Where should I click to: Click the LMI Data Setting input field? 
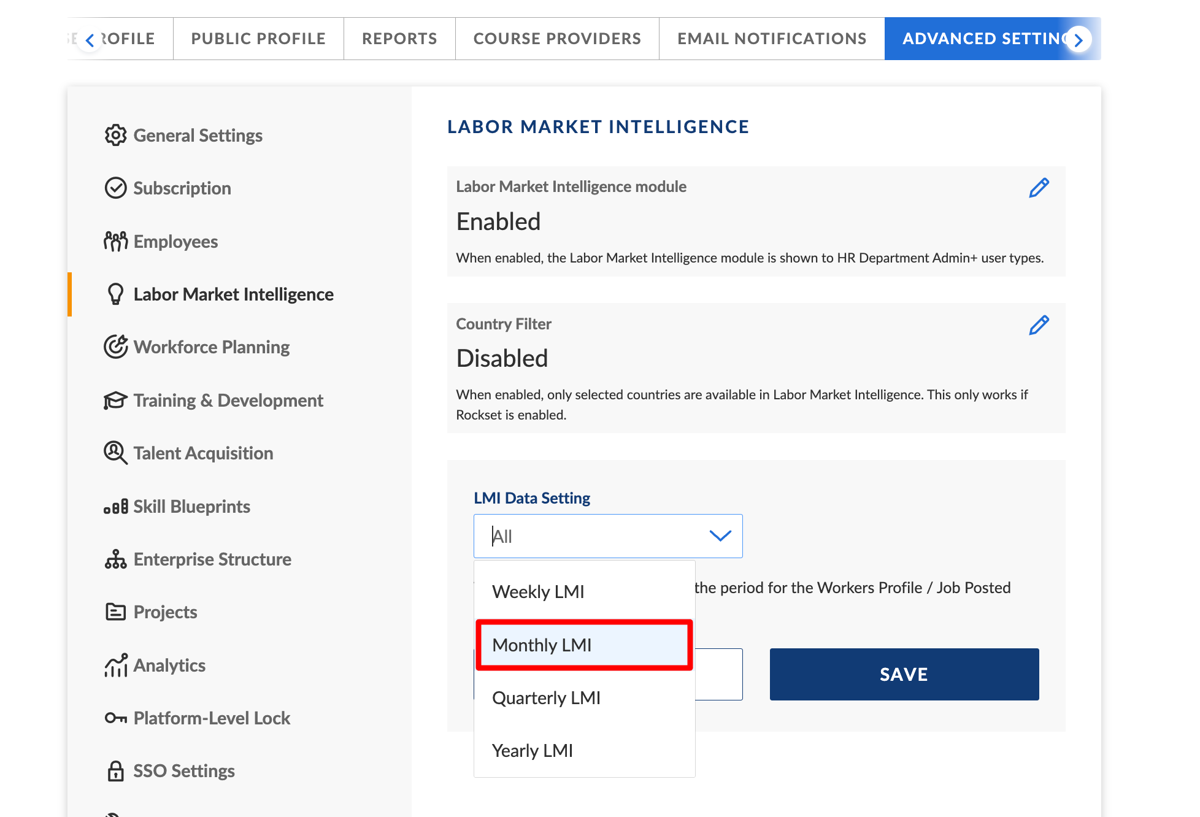coord(589,536)
